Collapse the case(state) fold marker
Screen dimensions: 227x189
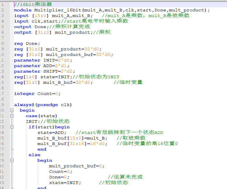pos(12,116)
